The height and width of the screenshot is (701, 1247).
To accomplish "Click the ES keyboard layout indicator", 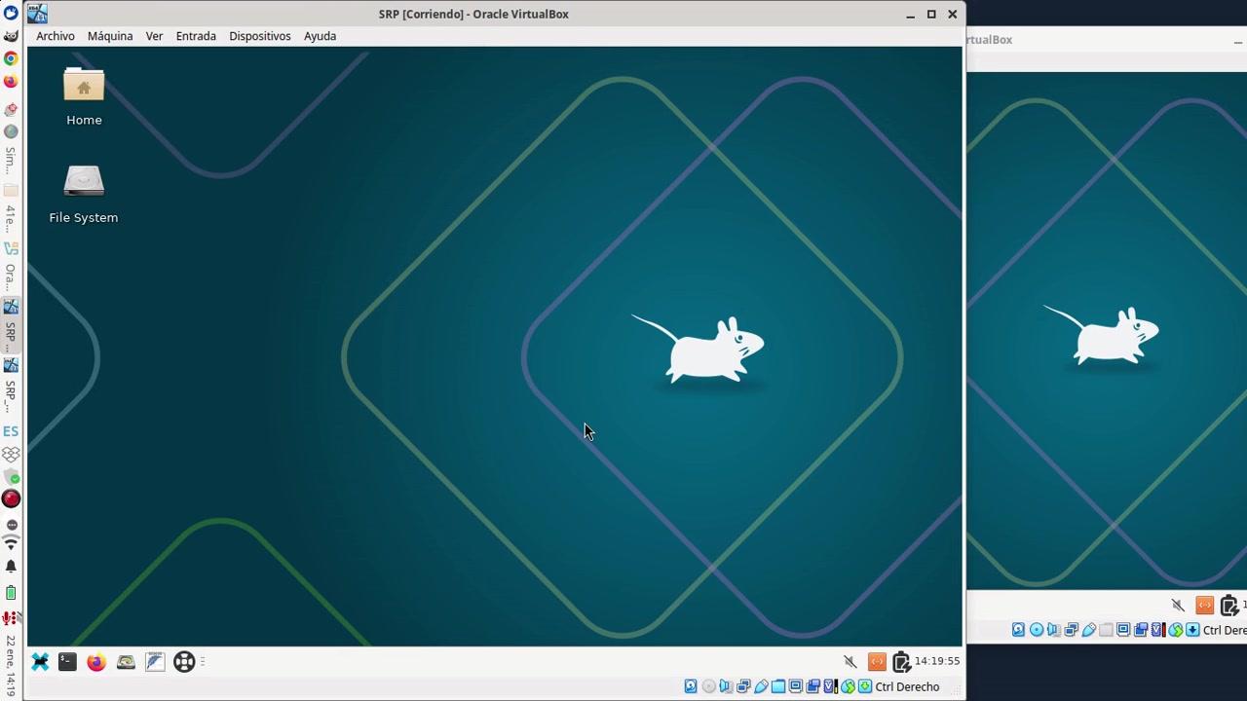I will click(x=11, y=431).
